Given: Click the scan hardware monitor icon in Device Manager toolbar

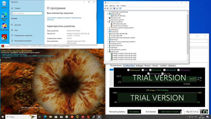Looking at the screenshot, I should (120, 9).
